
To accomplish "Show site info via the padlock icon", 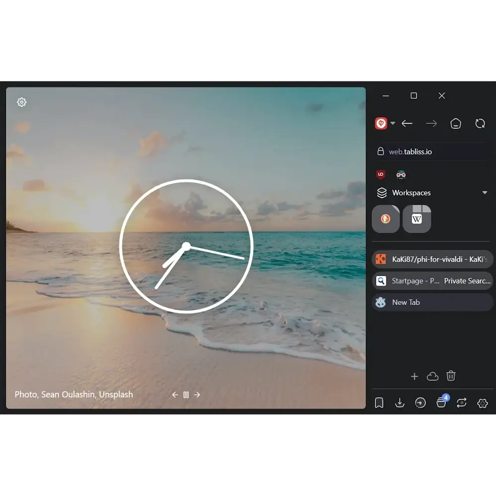I will click(x=380, y=151).
